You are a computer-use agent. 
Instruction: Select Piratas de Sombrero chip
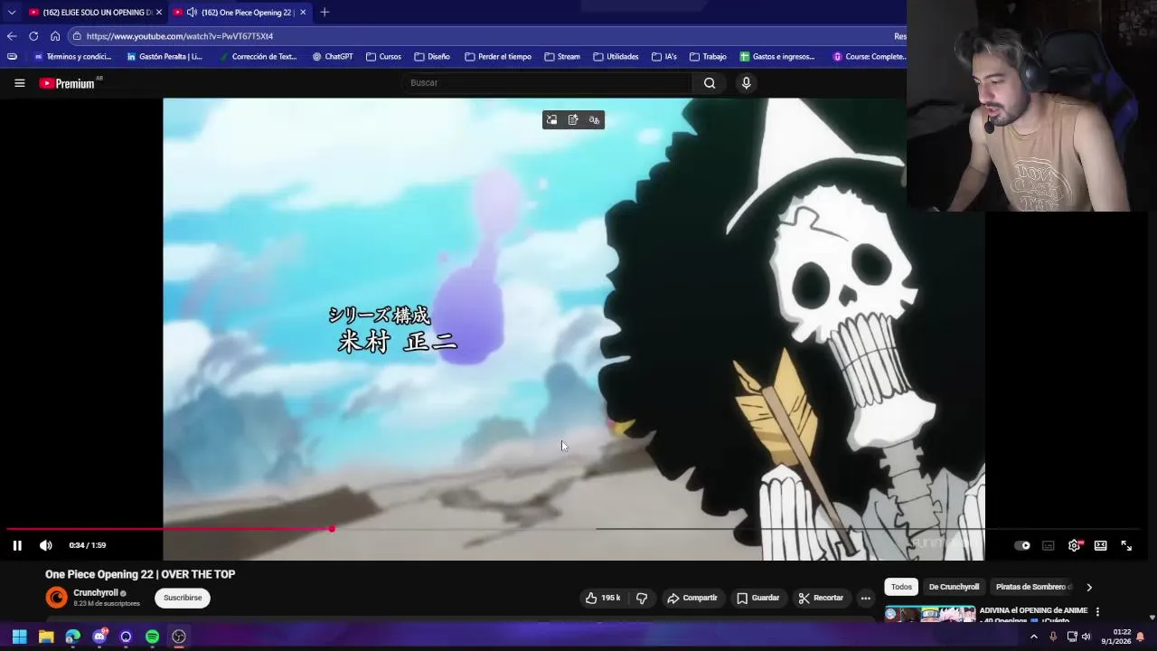1033,587
